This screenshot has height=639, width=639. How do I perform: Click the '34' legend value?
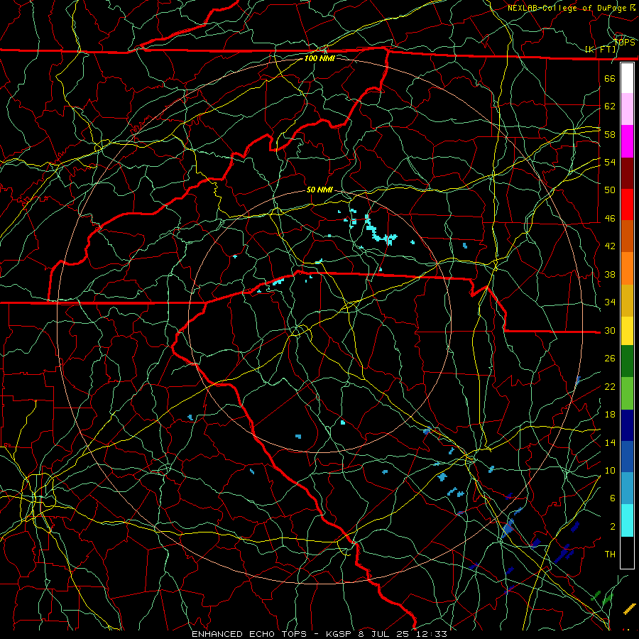pyautogui.click(x=610, y=302)
